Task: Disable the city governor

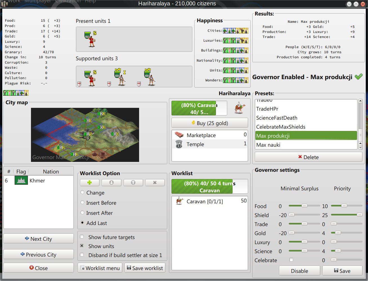Action: click(x=300, y=271)
